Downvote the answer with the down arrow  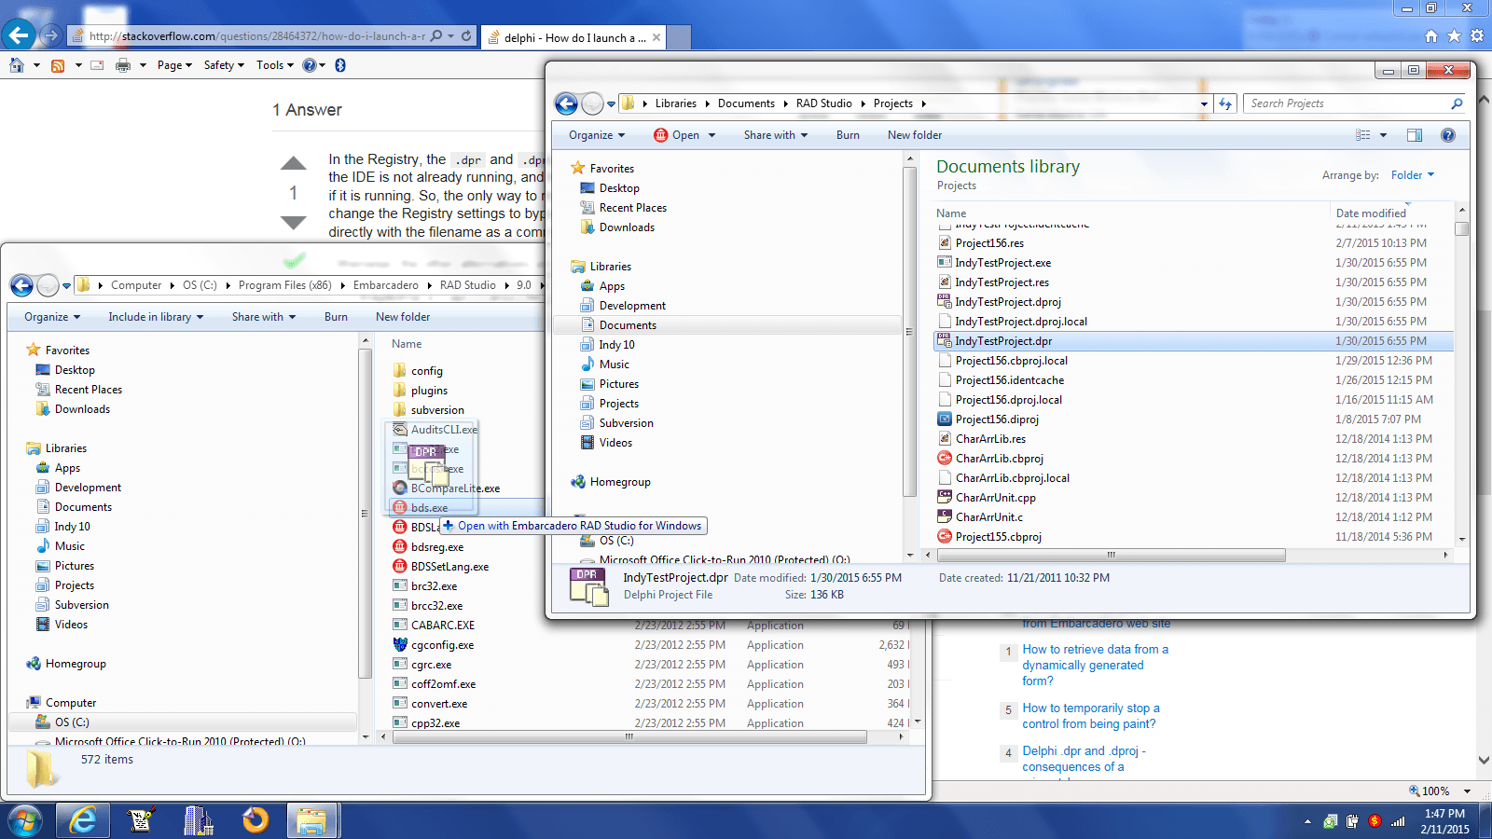[x=294, y=223]
